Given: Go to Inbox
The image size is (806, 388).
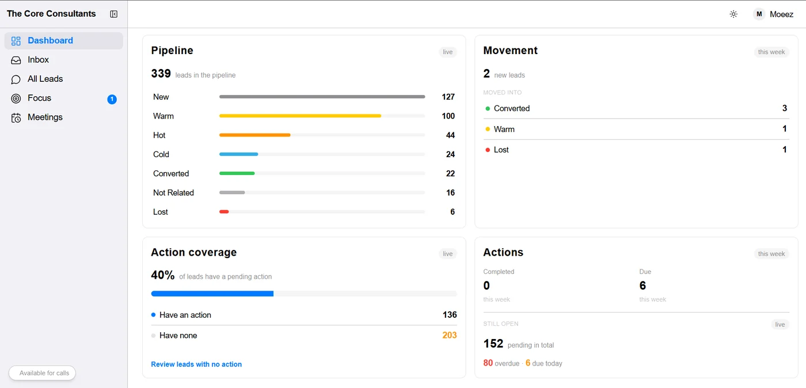Looking at the screenshot, I should tap(64, 60).
